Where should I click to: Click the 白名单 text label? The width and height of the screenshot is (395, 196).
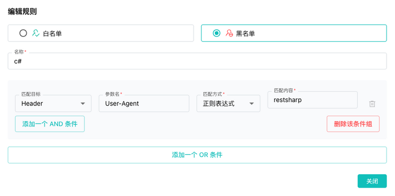point(52,33)
